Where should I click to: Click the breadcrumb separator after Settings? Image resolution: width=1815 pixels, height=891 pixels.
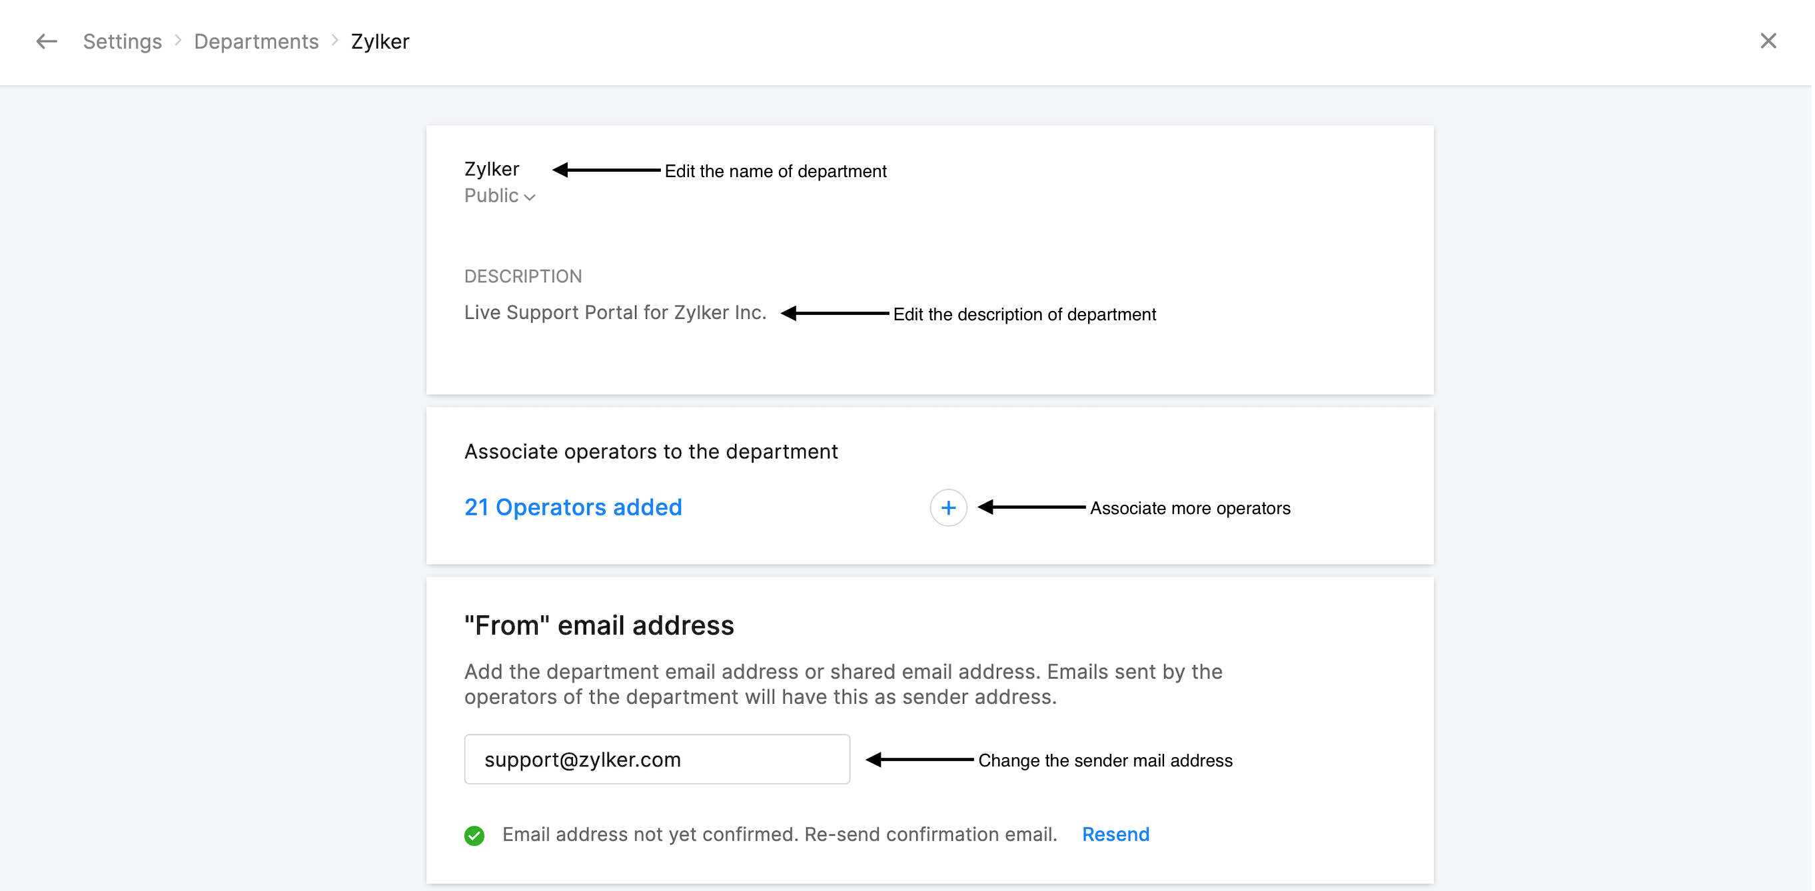179,41
